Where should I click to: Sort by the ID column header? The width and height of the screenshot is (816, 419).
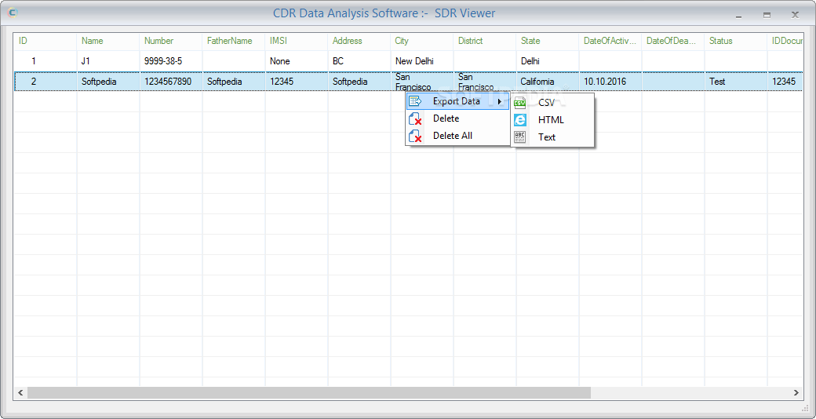pyautogui.click(x=46, y=41)
